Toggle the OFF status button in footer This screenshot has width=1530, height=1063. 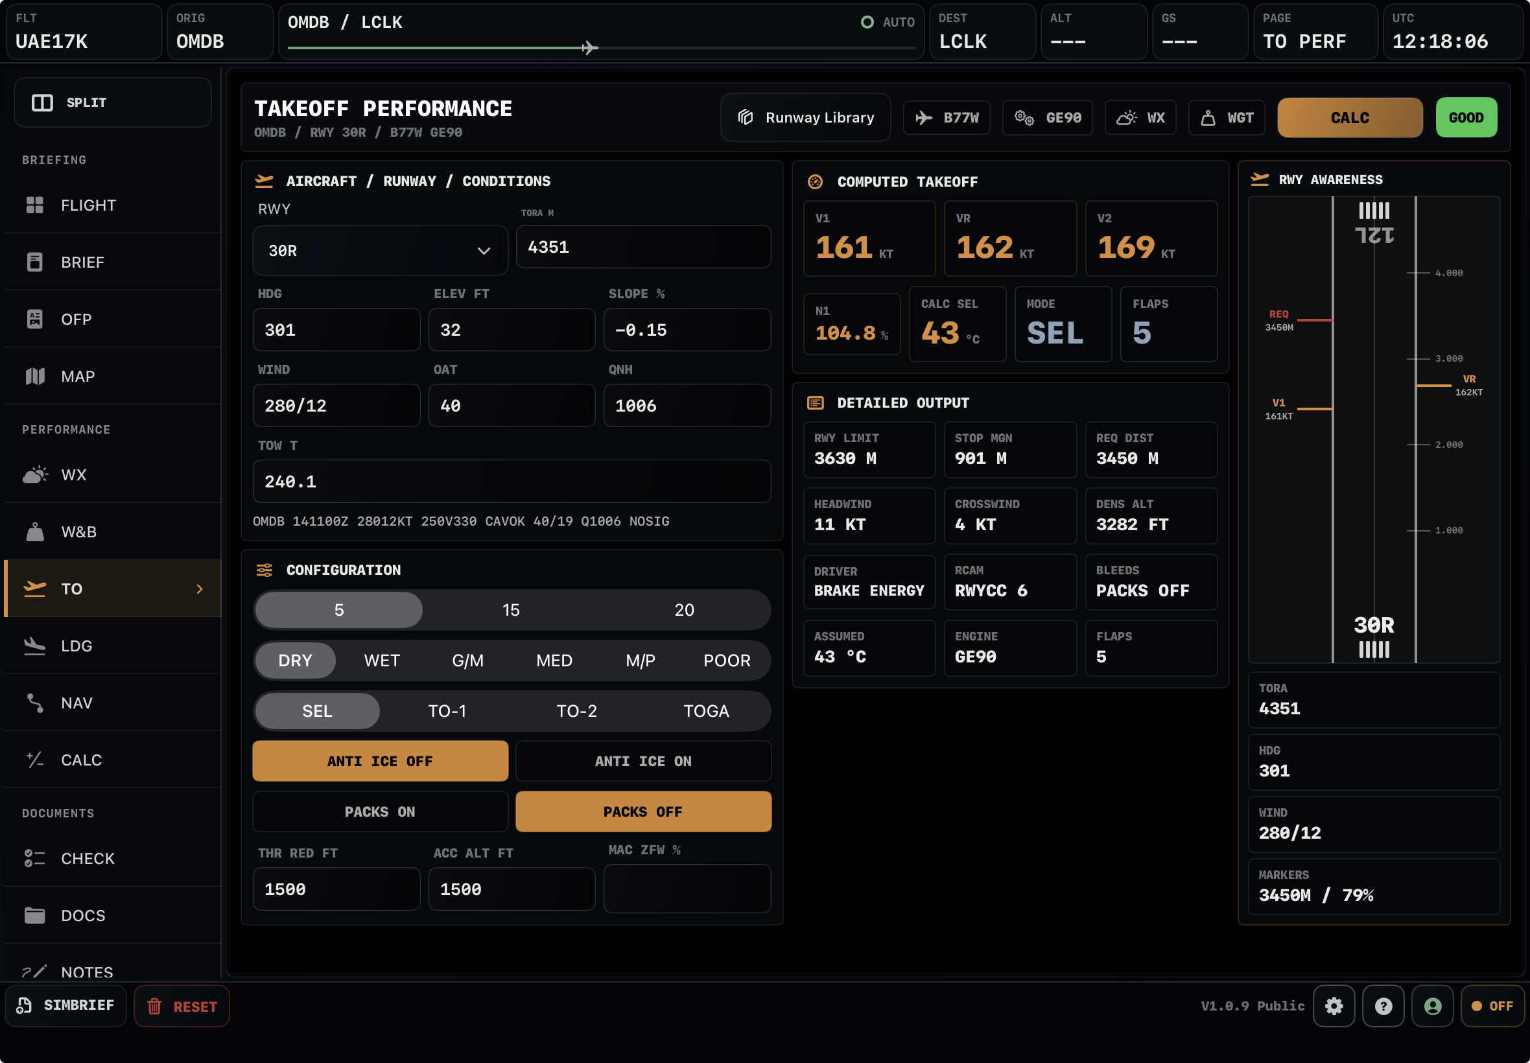1492,1006
